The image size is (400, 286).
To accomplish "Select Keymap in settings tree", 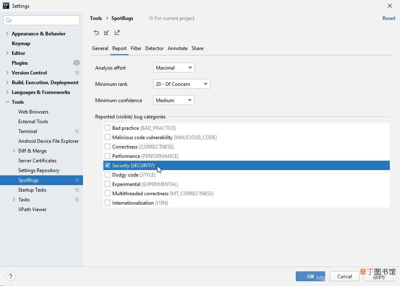I will click(21, 44).
